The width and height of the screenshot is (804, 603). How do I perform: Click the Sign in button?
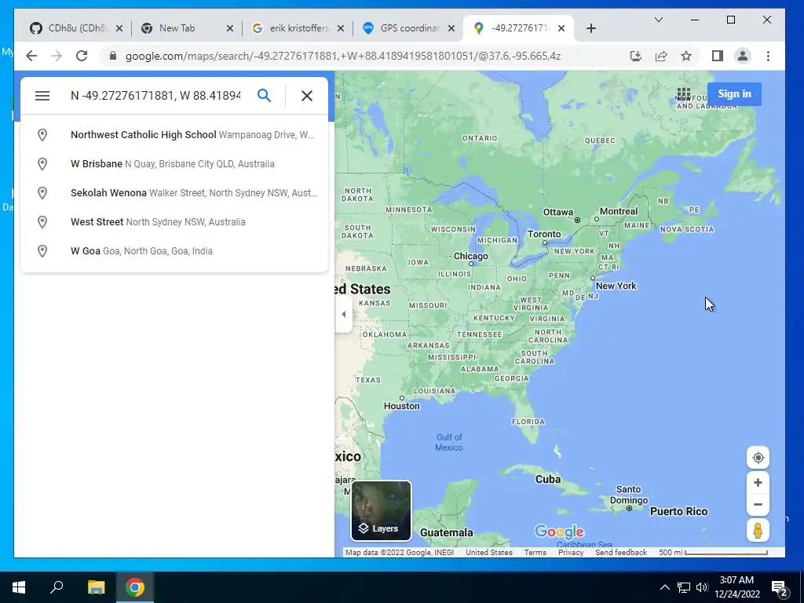734,94
